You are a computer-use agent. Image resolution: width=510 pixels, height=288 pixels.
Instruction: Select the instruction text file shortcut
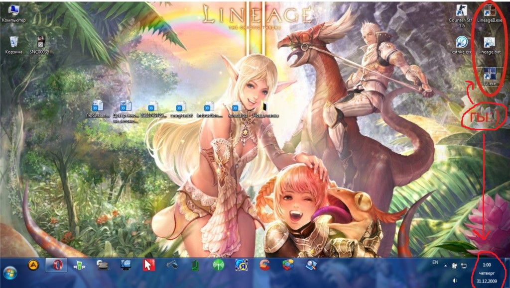(209, 109)
